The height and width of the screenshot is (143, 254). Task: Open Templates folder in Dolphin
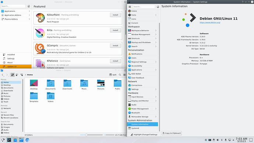coord(34,97)
